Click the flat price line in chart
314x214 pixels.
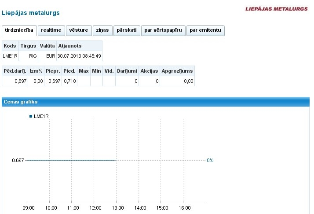click(x=72, y=160)
